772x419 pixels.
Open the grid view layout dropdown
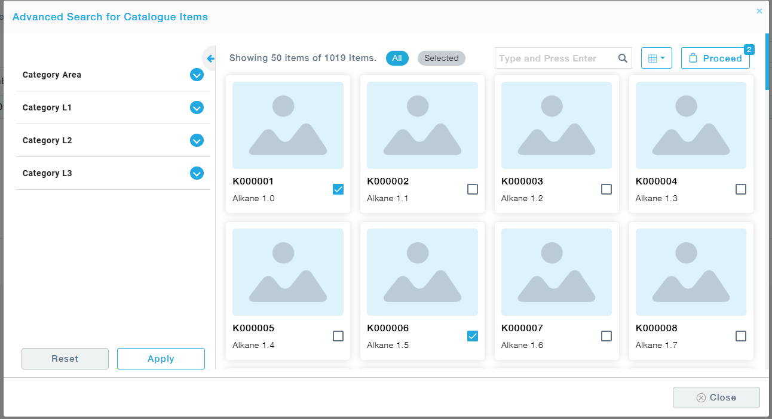pyautogui.click(x=656, y=58)
